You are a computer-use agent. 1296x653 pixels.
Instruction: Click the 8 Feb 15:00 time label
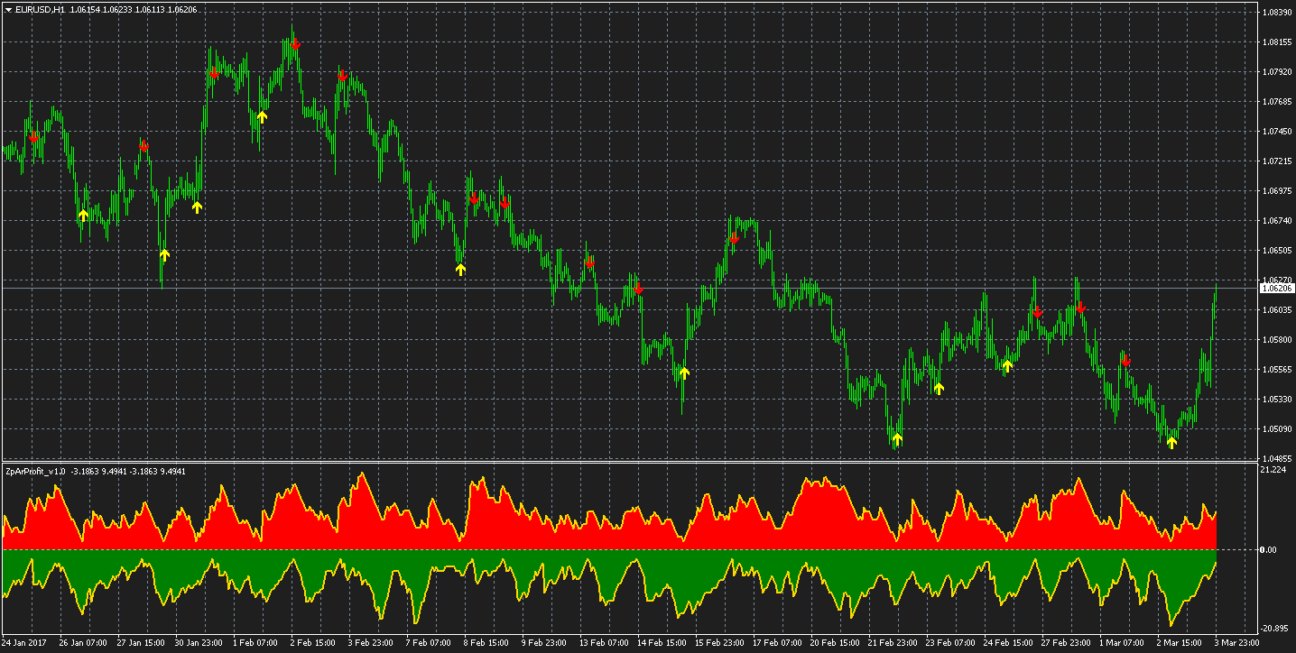[x=486, y=644]
